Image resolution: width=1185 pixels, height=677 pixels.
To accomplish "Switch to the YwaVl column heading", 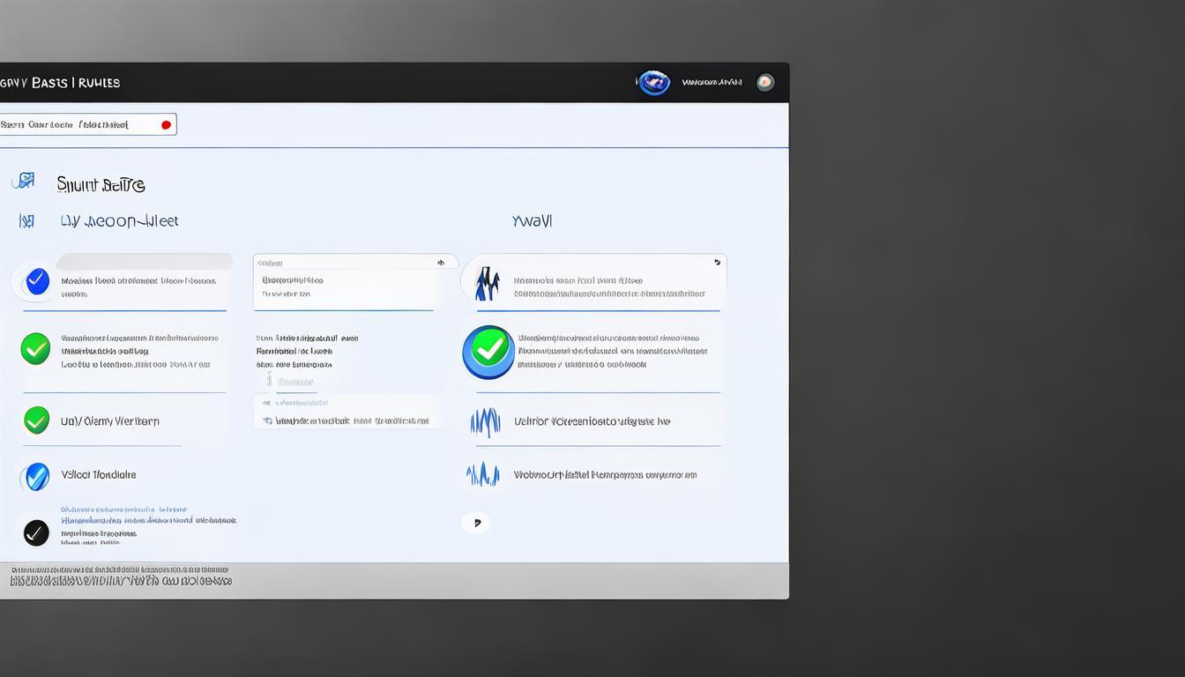I will click(532, 221).
